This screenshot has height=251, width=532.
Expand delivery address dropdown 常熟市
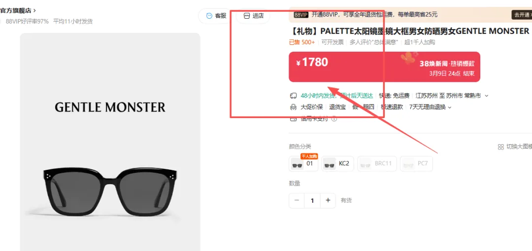486,96
